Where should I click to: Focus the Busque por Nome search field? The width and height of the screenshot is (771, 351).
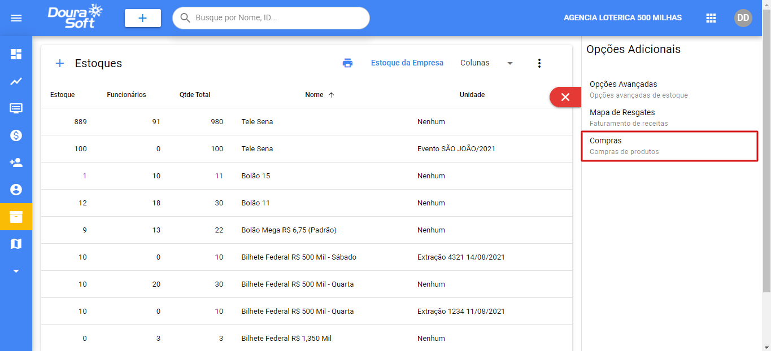271,18
